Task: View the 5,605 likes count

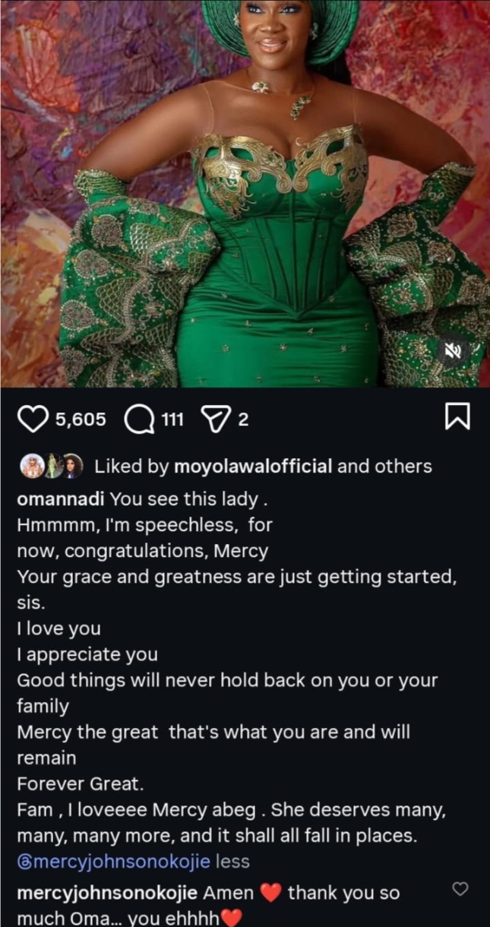Action: [81, 419]
